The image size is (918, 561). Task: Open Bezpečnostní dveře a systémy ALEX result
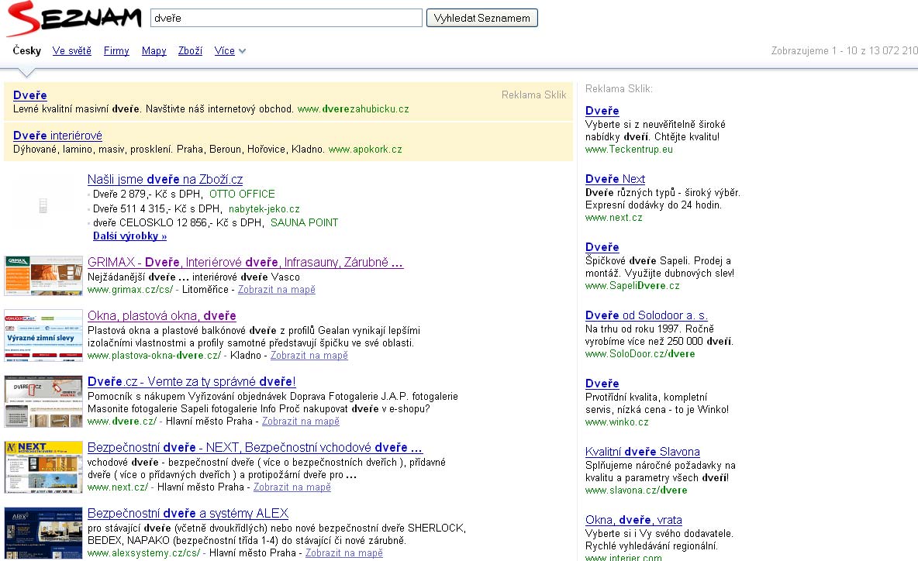click(x=188, y=514)
